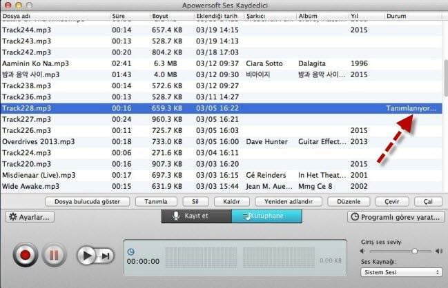
Task: Sort by Albüm column header
Action: coord(322,17)
